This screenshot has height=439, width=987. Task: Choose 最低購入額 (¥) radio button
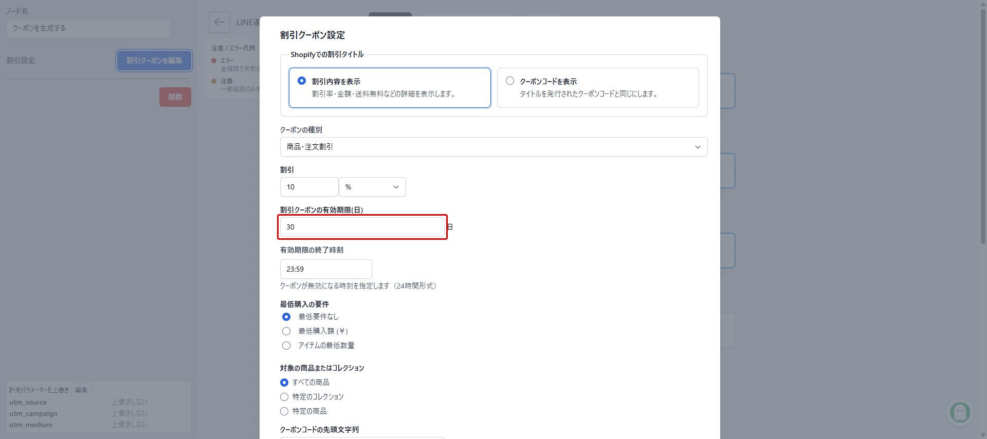pos(286,331)
